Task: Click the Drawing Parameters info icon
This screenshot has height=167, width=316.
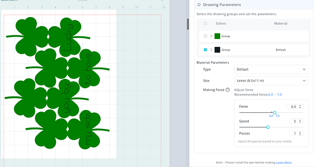Action: (x=199, y=5)
